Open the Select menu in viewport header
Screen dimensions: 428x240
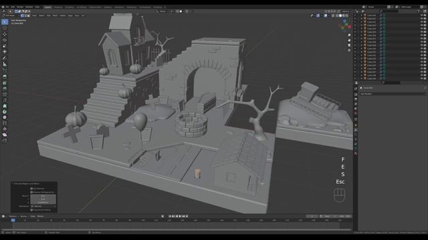[x=41, y=16]
